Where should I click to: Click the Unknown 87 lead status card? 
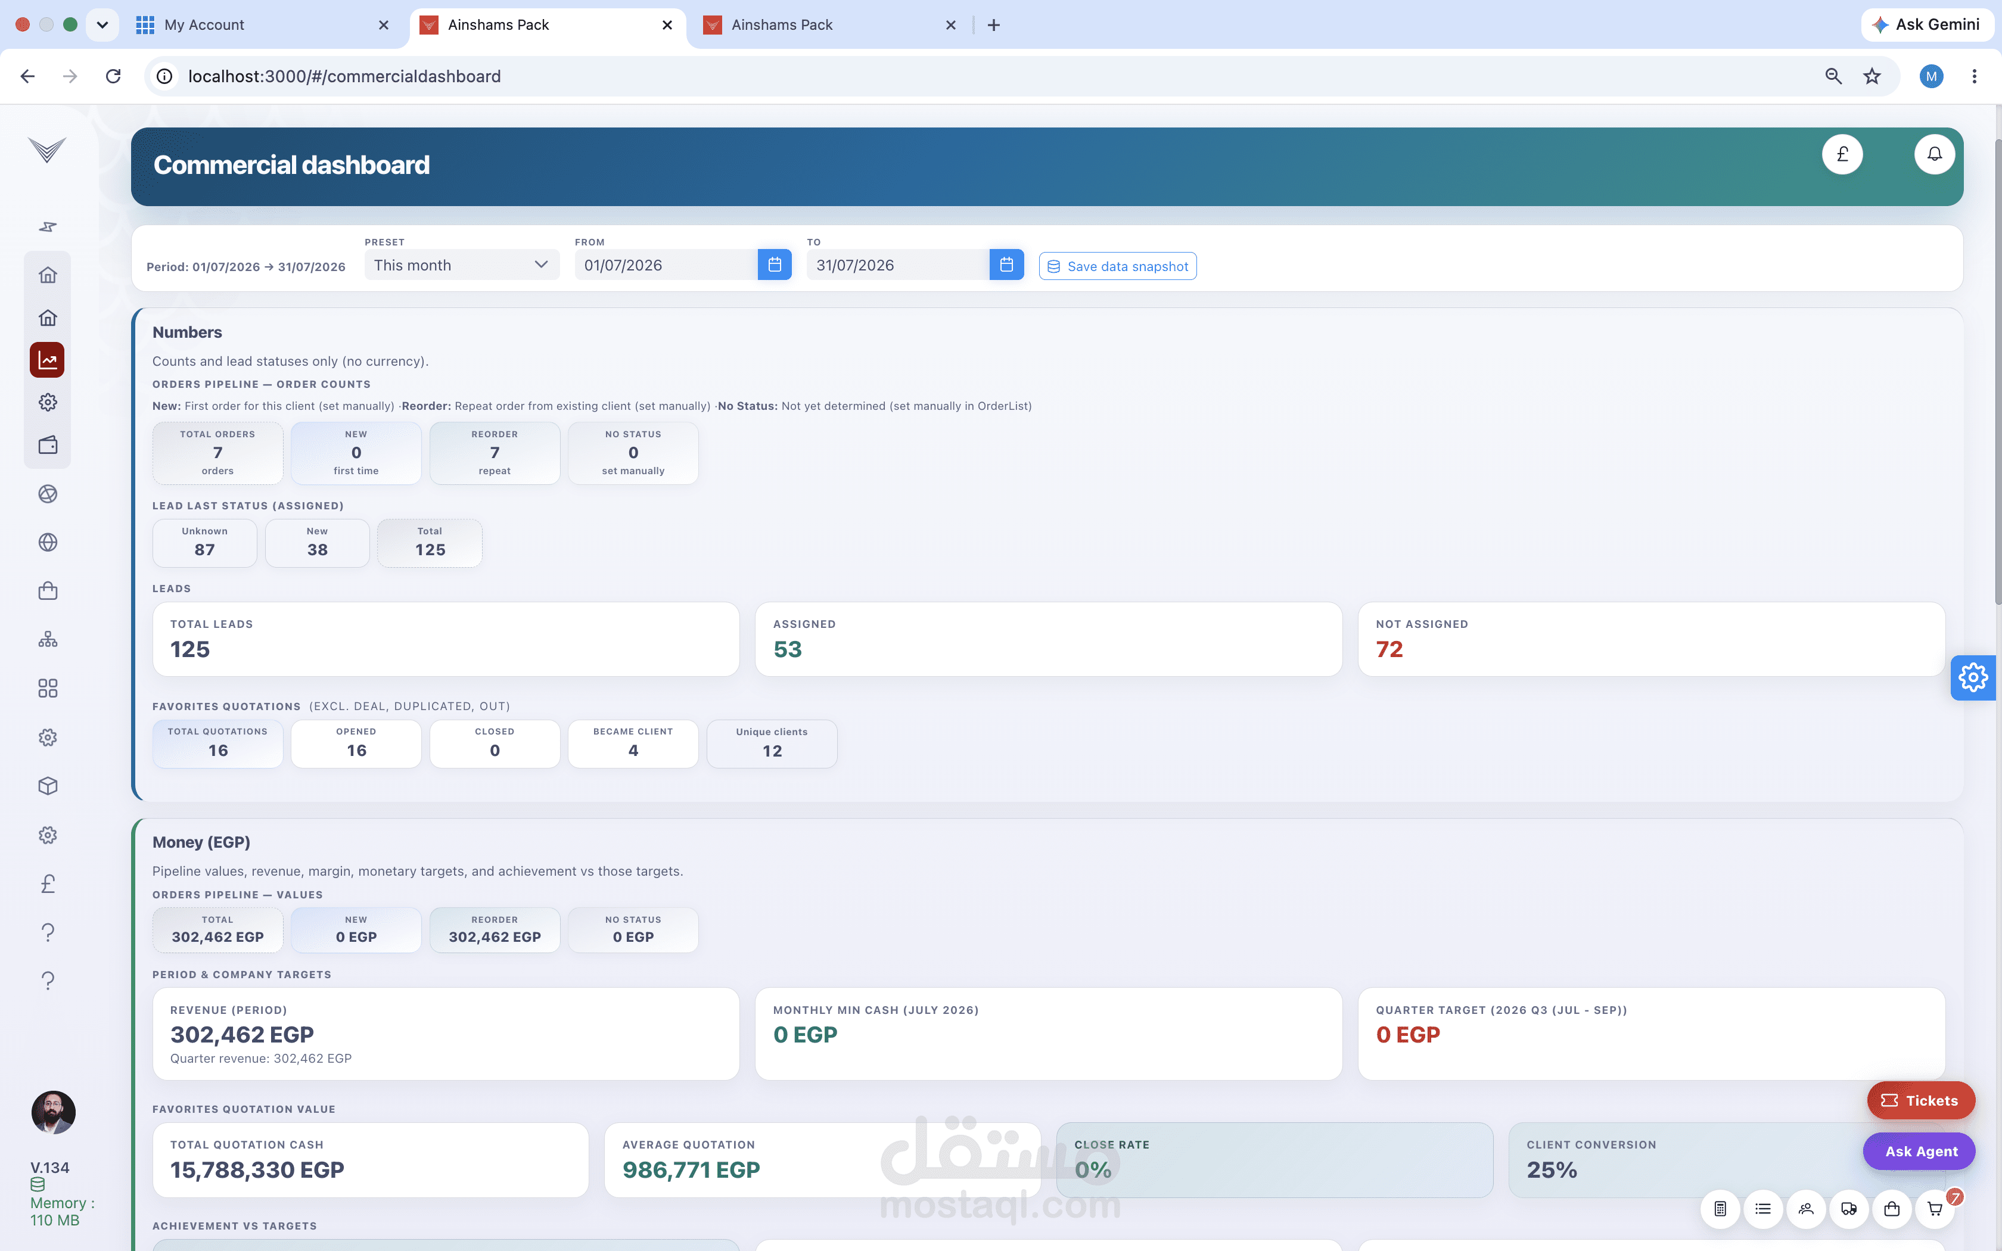click(204, 543)
